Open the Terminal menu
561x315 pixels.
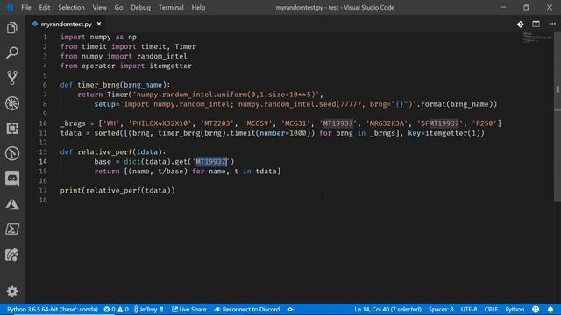(171, 8)
